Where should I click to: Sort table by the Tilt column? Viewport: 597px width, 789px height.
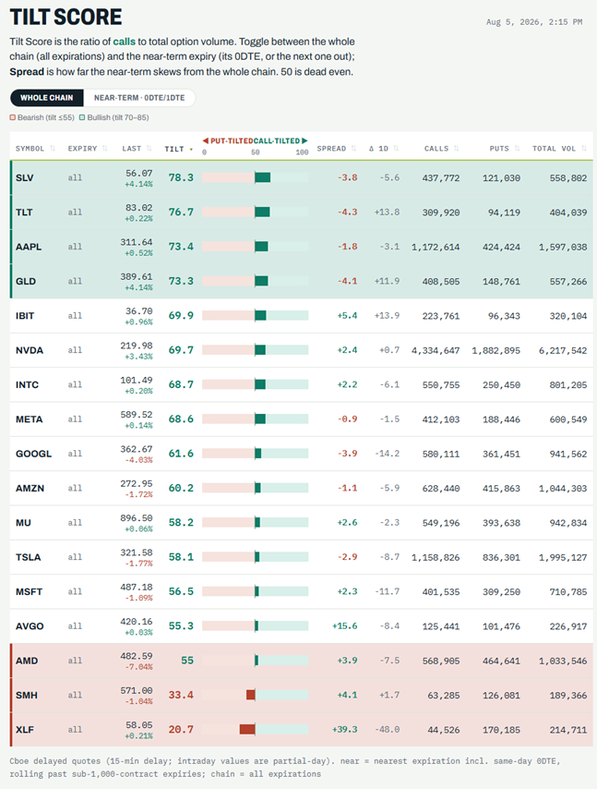click(178, 149)
